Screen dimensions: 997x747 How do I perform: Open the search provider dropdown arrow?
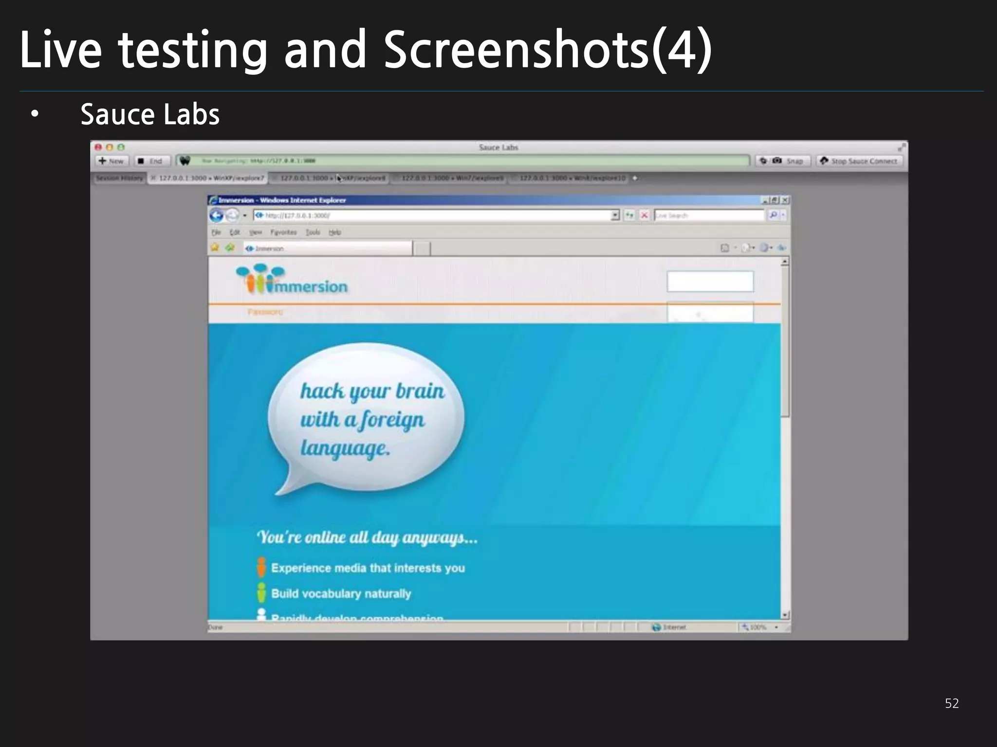point(783,215)
